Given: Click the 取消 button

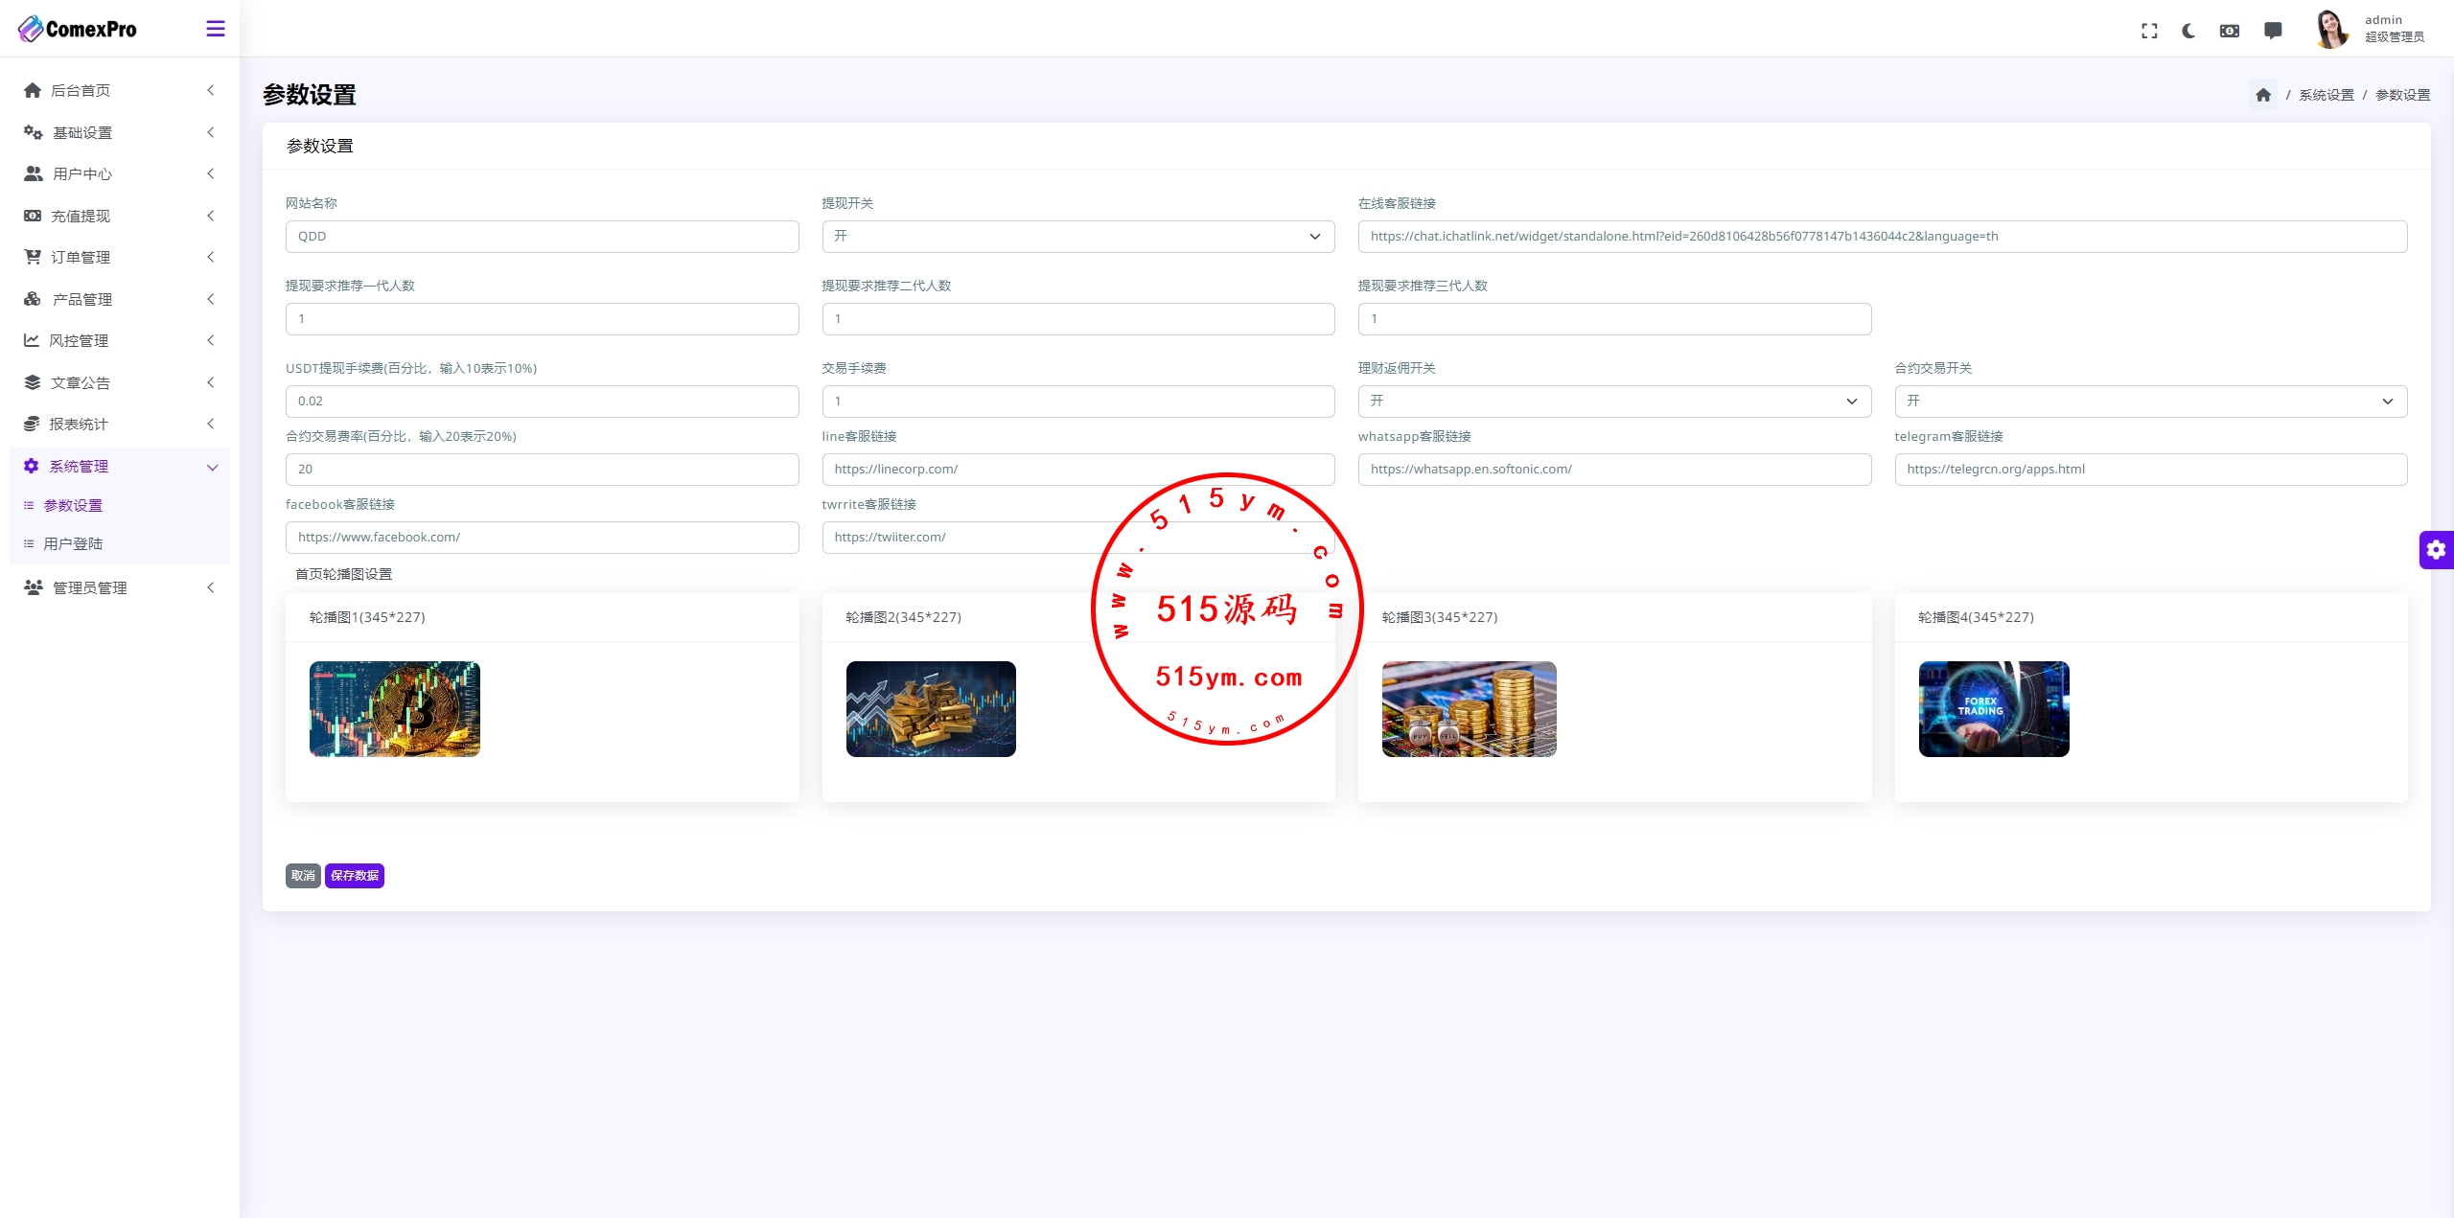Looking at the screenshot, I should point(303,876).
